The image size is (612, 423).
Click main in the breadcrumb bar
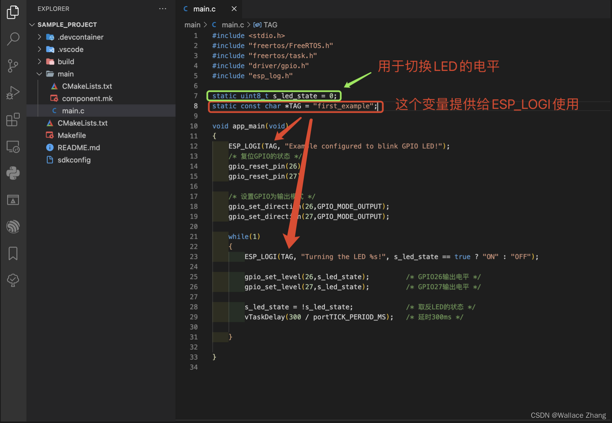tap(192, 24)
